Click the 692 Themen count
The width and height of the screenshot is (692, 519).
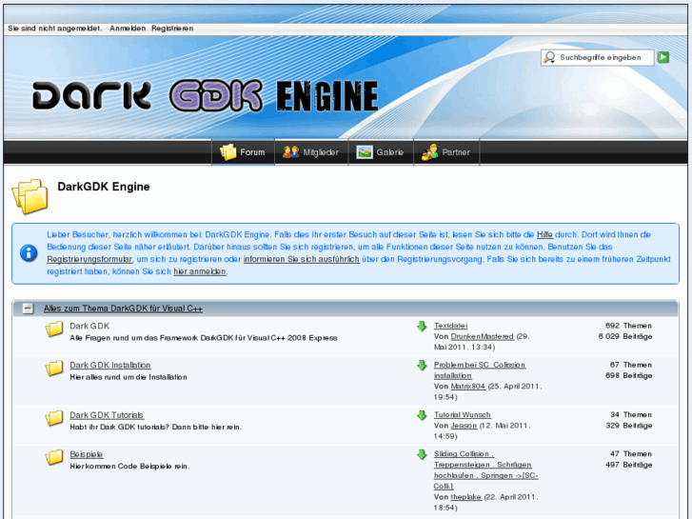pyautogui.click(x=628, y=326)
